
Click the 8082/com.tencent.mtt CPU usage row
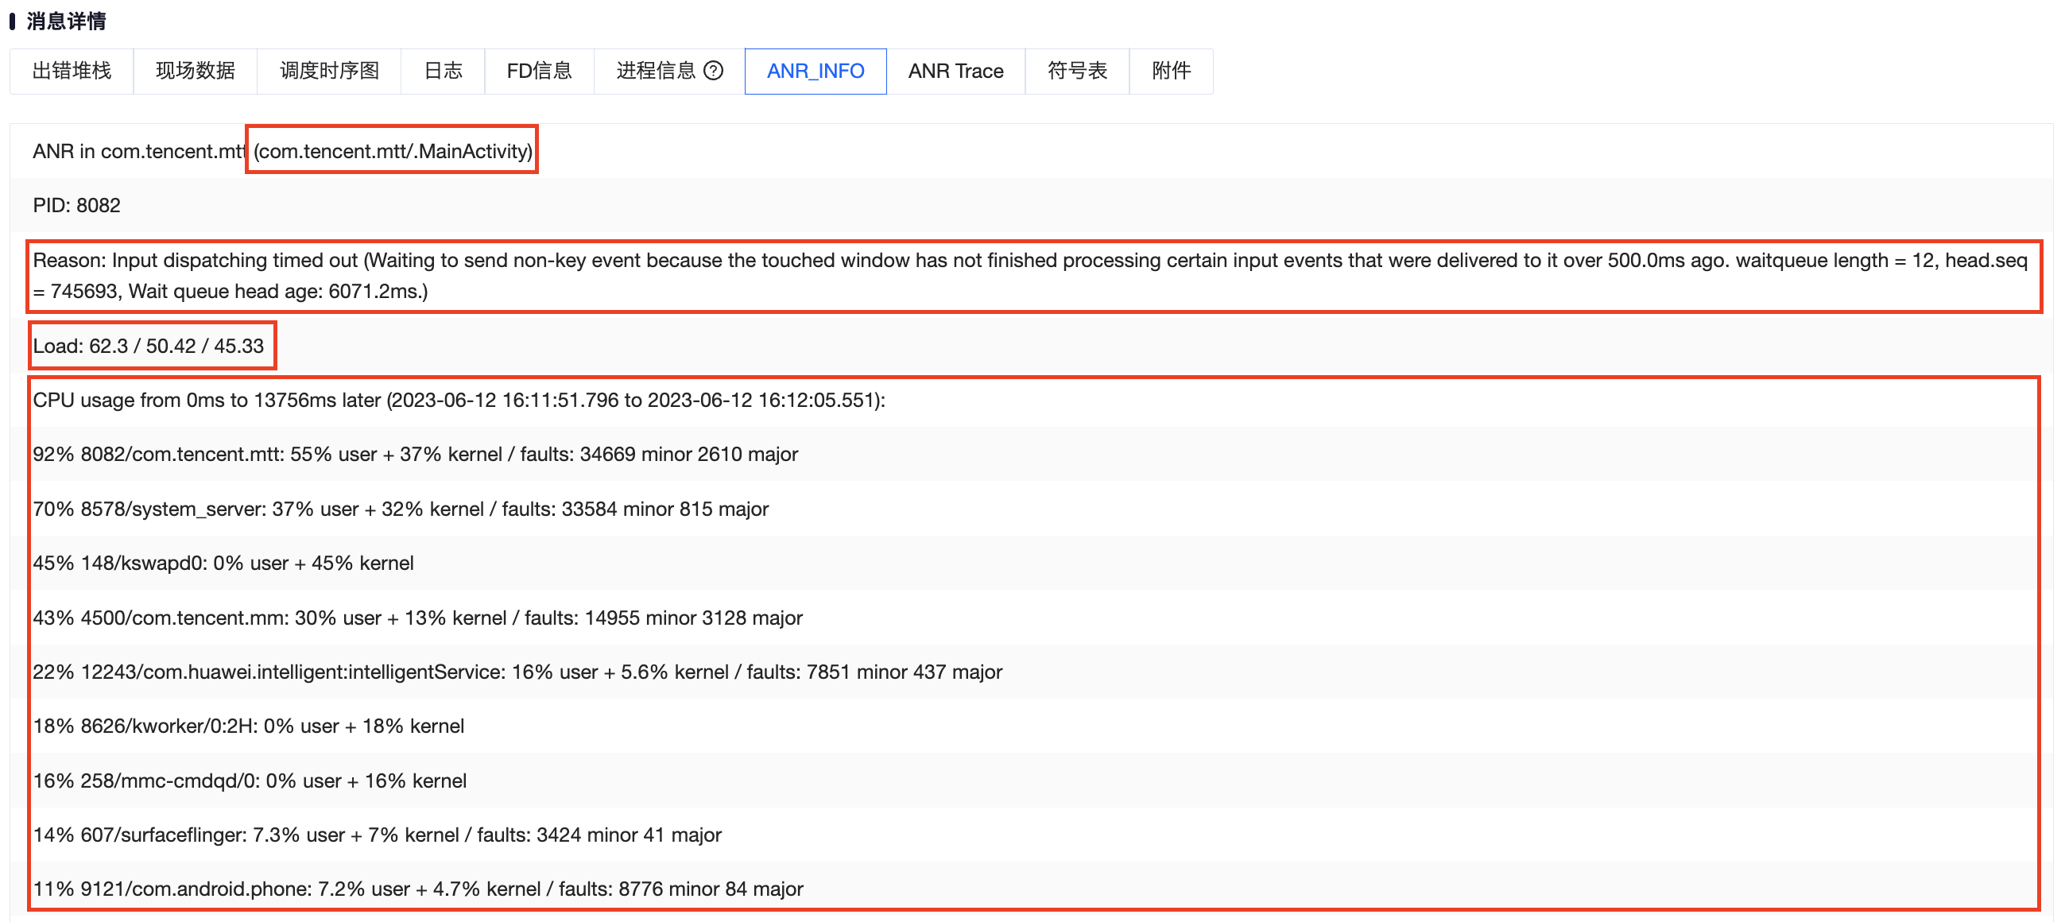pyautogui.click(x=415, y=455)
